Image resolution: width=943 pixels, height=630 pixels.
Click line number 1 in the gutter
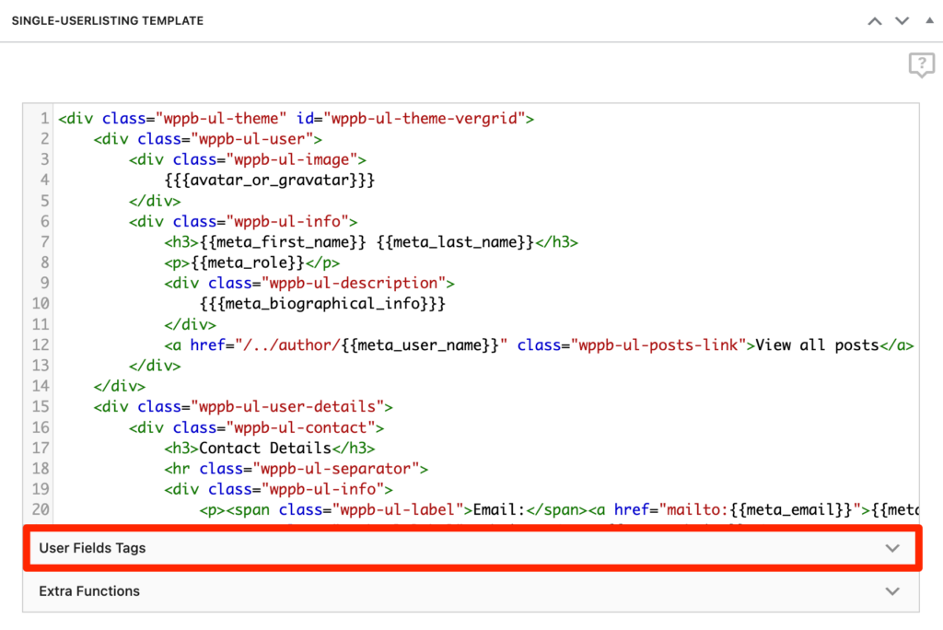pyautogui.click(x=44, y=119)
